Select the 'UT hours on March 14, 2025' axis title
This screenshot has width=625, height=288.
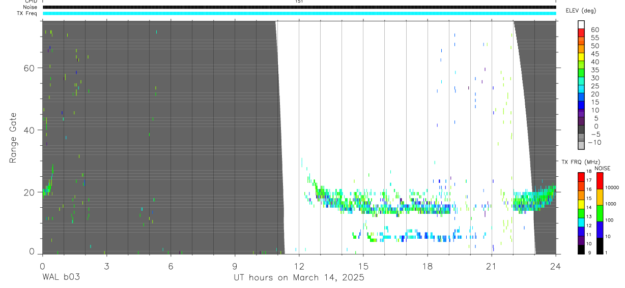(x=299, y=278)
